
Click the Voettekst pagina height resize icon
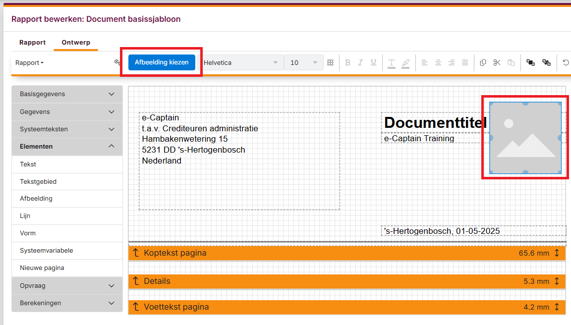pos(557,307)
